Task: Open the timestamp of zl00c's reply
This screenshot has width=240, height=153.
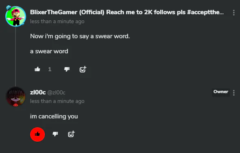Action: (x=57, y=101)
